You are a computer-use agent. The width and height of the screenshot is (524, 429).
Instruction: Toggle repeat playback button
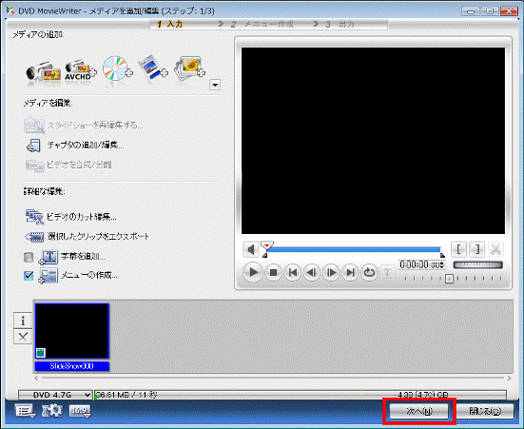point(369,272)
